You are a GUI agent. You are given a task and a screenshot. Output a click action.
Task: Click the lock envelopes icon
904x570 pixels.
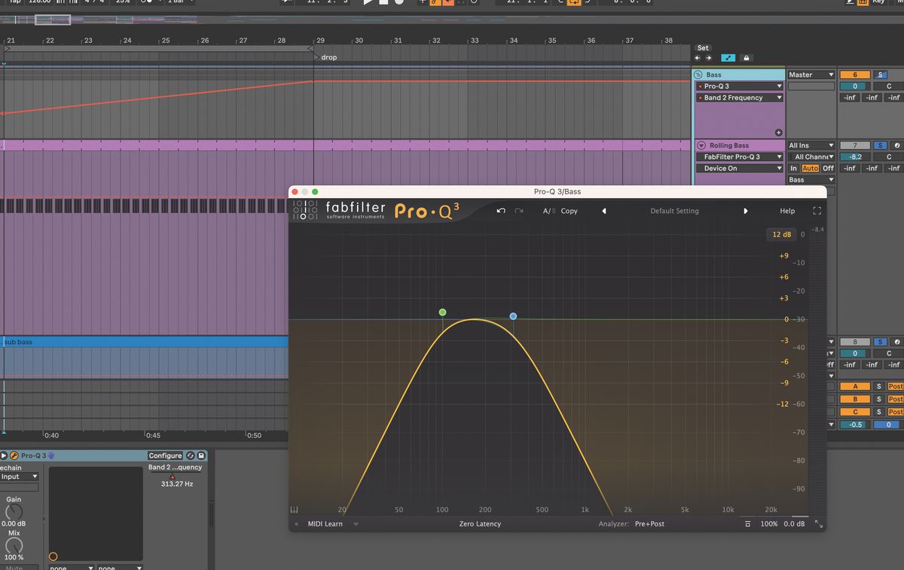(747, 58)
